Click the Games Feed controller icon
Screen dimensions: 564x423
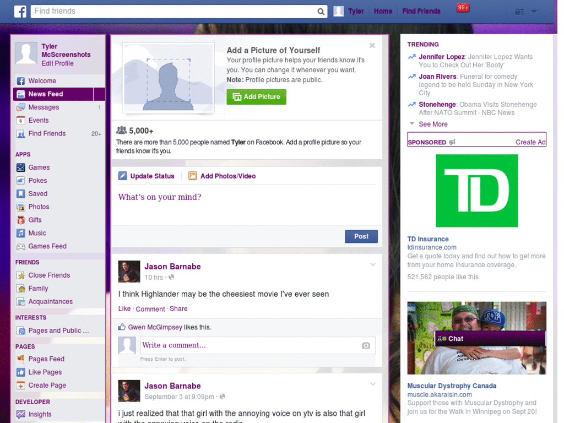21,246
